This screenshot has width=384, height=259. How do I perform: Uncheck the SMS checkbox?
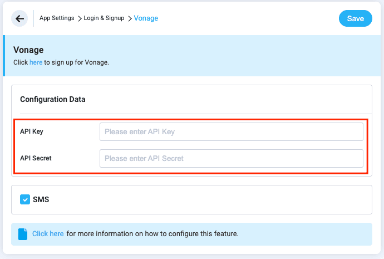(25, 199)
